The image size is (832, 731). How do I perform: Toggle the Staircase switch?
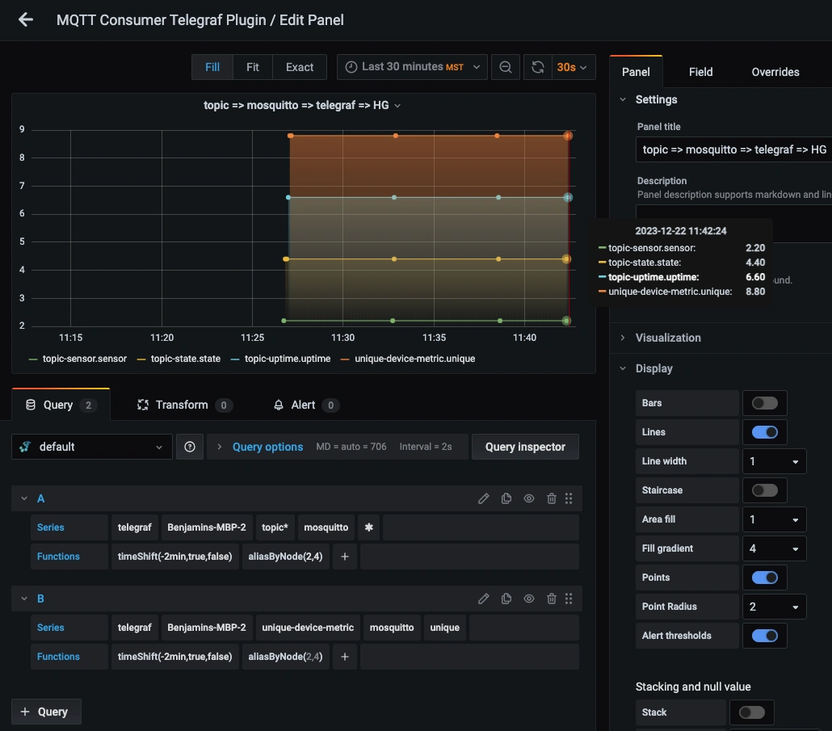coord(765,490)
